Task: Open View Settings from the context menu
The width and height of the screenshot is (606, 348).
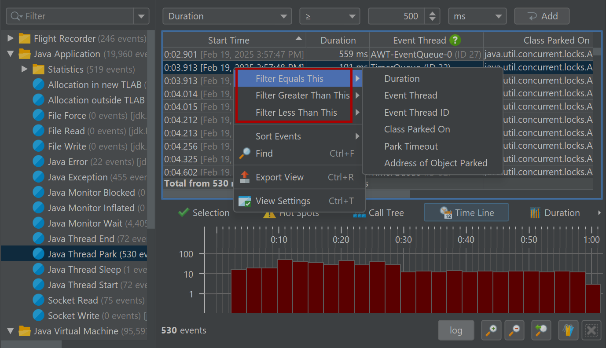Action: 299,201
